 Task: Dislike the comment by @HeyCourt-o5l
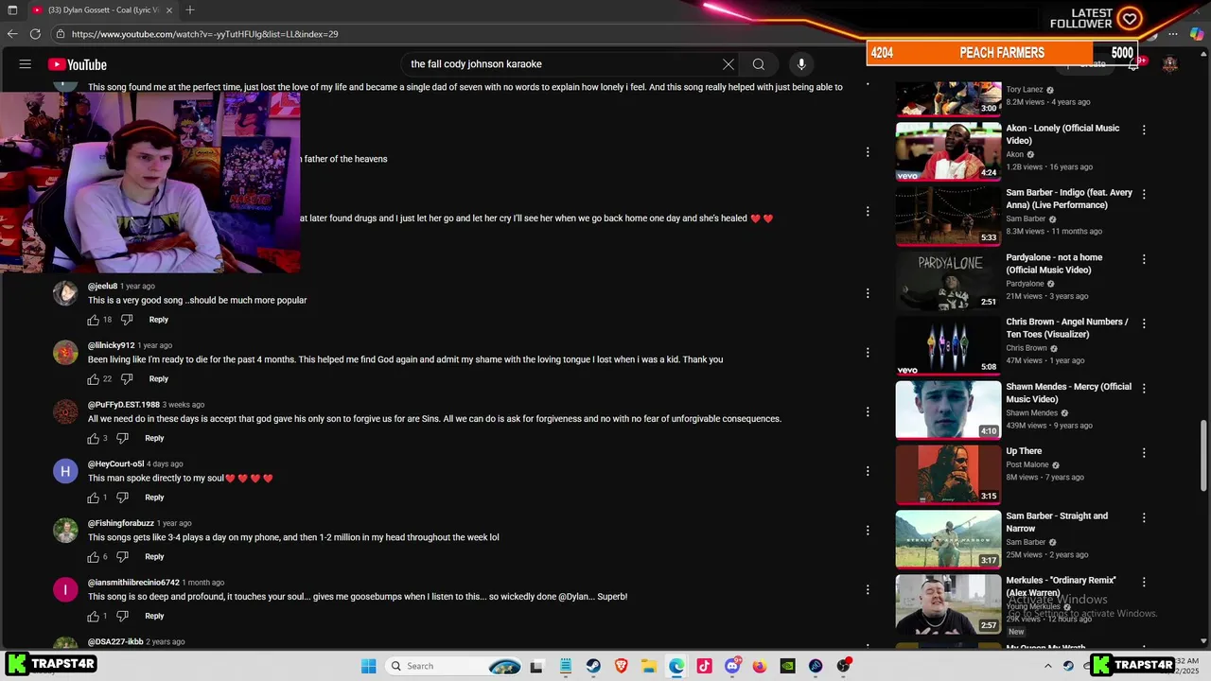pos(122,498)
